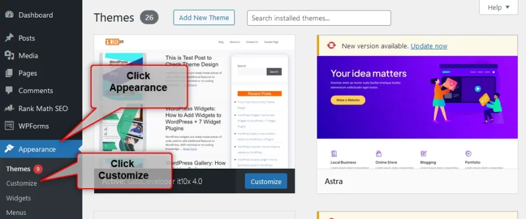This screenshot has width=526, height=219.
Task: Expand the Help dropdown tab
Action: 499,8
